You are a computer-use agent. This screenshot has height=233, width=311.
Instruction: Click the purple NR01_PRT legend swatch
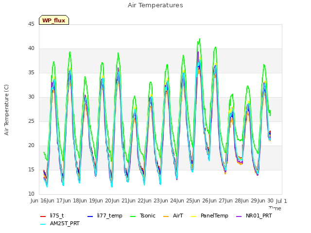239,216
